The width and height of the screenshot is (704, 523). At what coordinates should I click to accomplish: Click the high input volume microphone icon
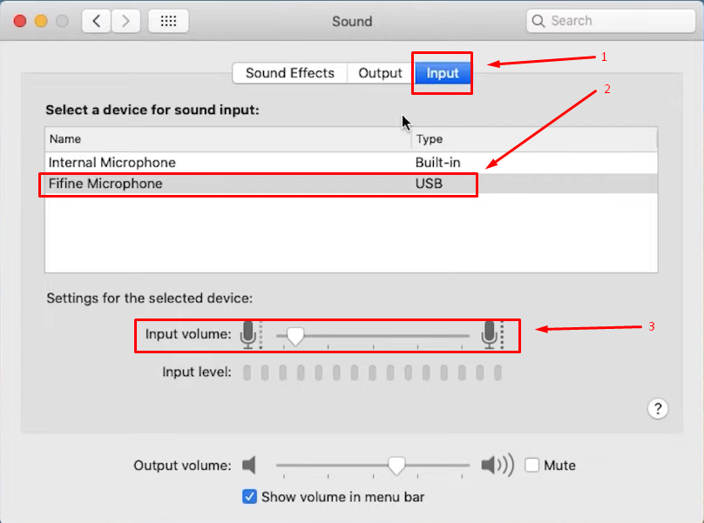(x=490, y=335)
